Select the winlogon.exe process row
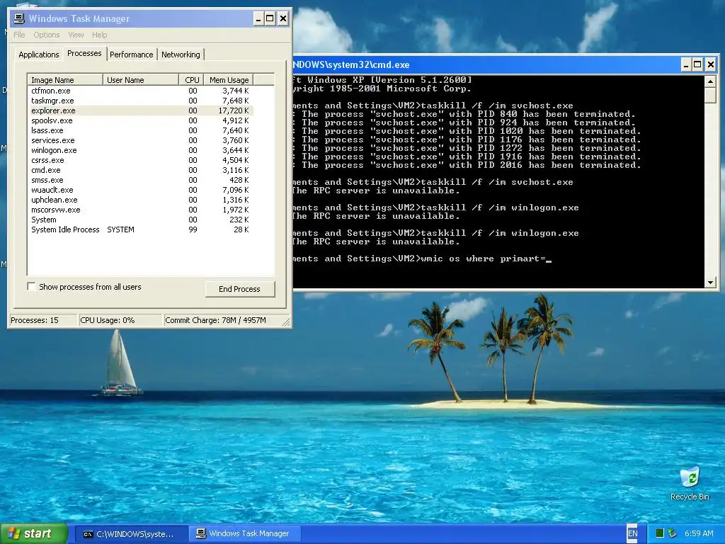 [141, 150]
